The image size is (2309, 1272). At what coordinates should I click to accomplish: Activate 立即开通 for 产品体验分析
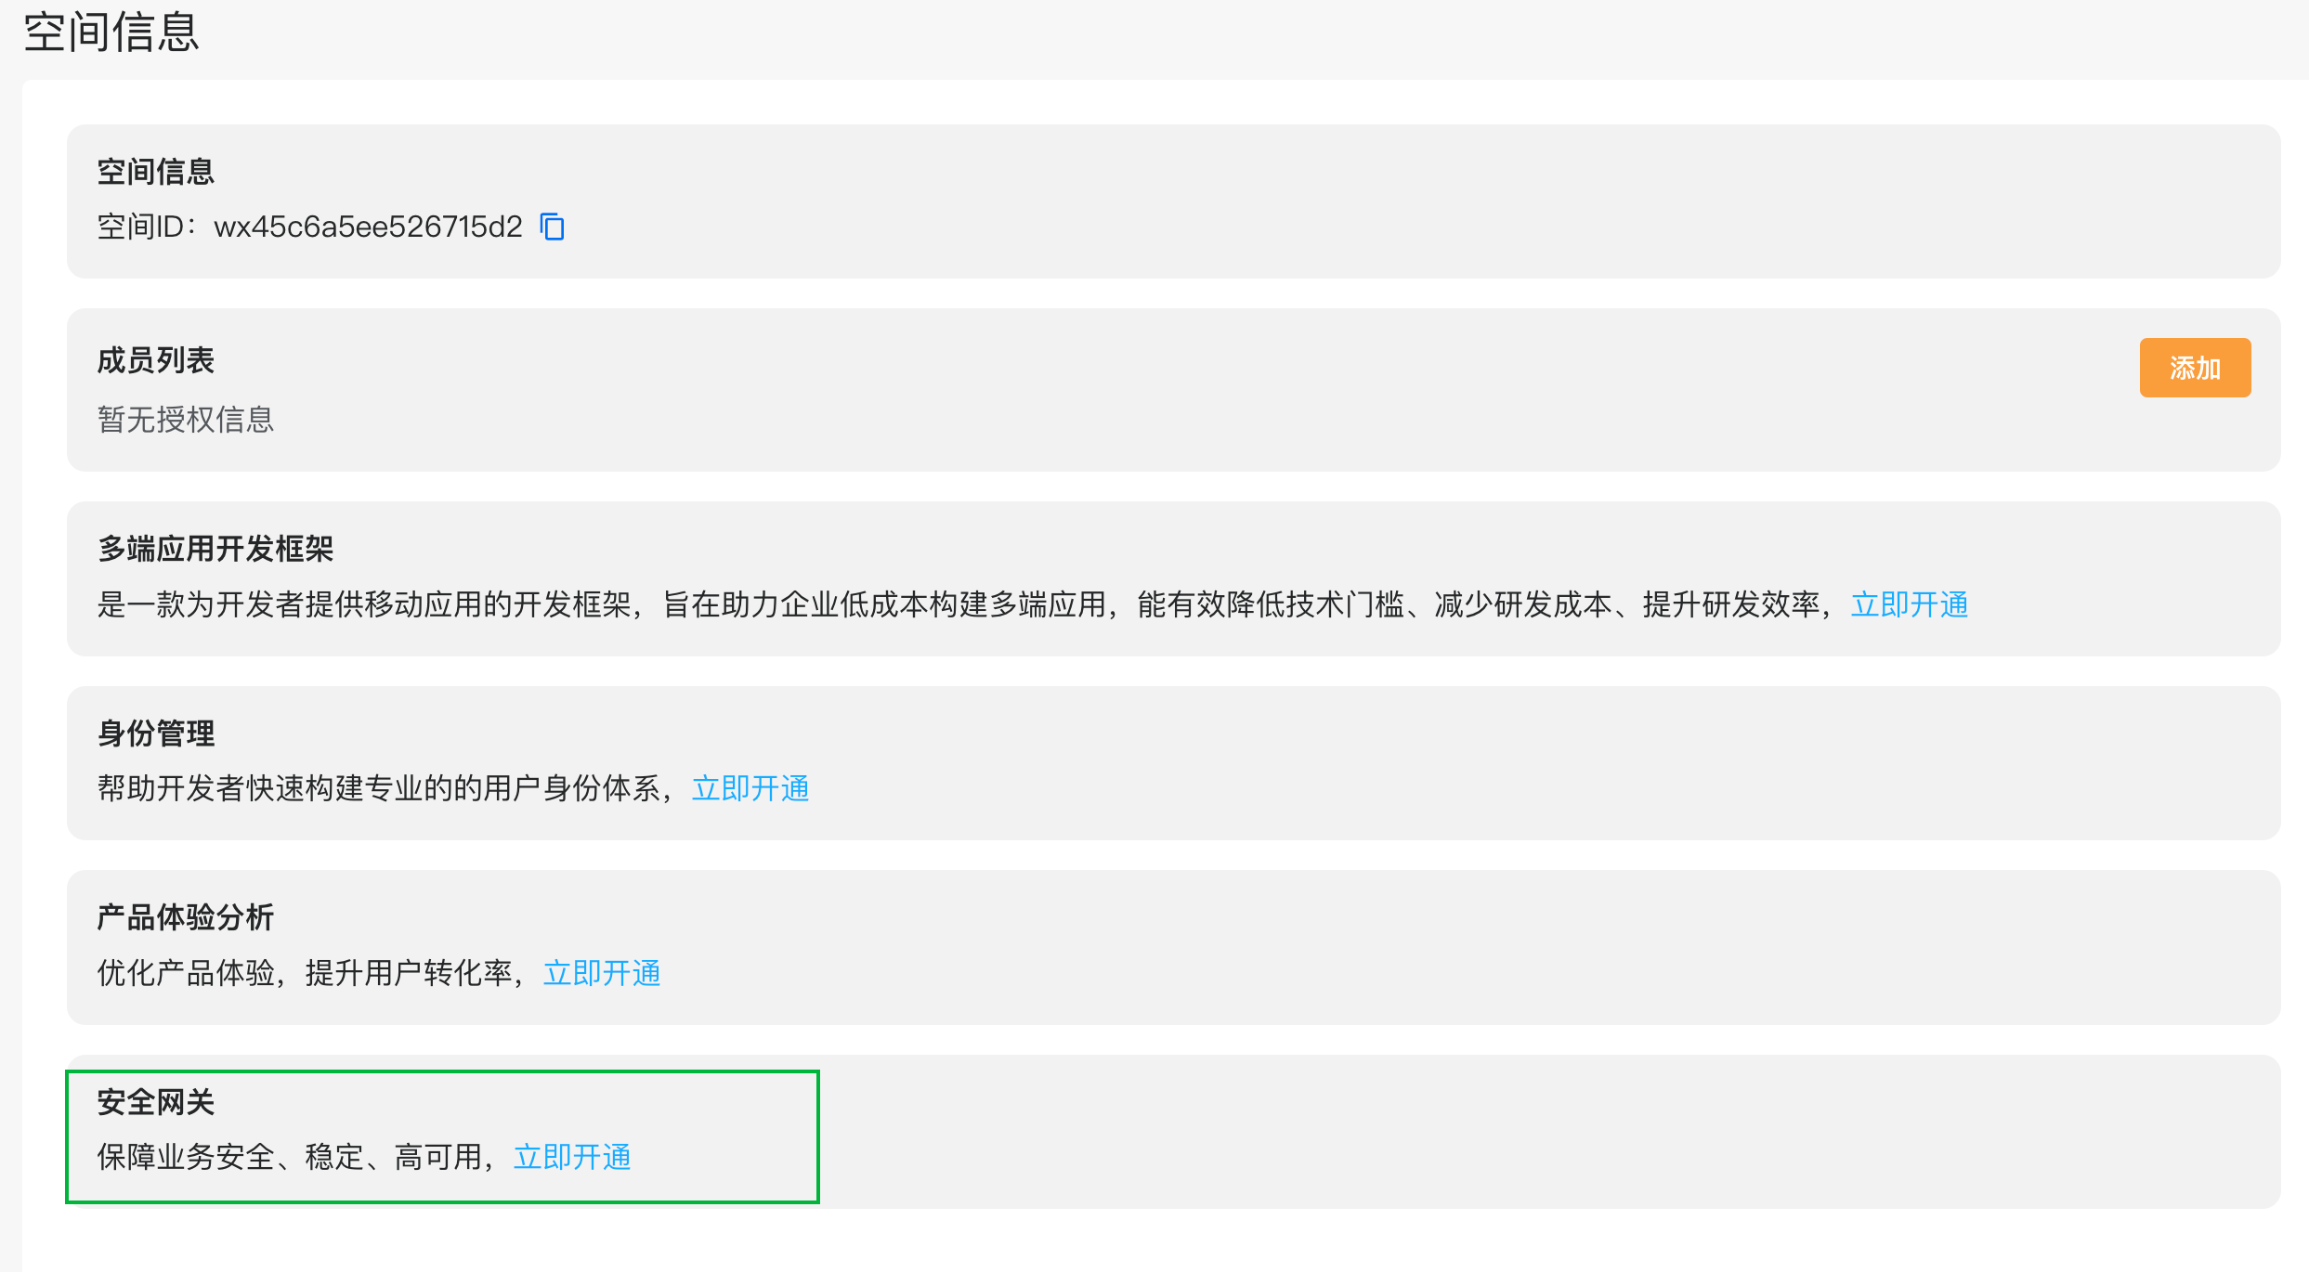pyautogui.click(x=602, y=973)
